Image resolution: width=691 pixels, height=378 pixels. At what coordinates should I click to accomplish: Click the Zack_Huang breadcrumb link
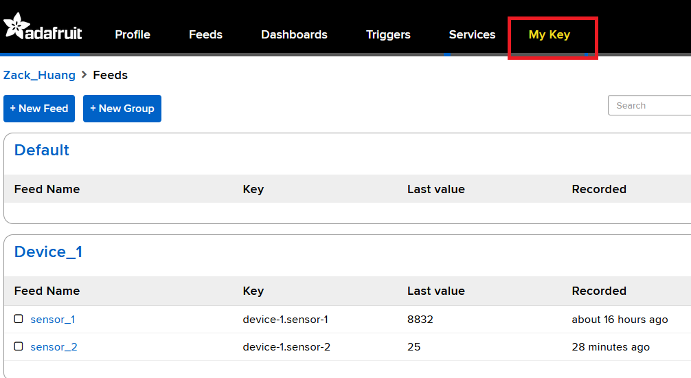click(x=39, y=75)
